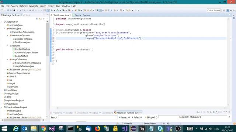The image size is (236, 132).
Task: Collapse the features package
Action: pos(8,45)
